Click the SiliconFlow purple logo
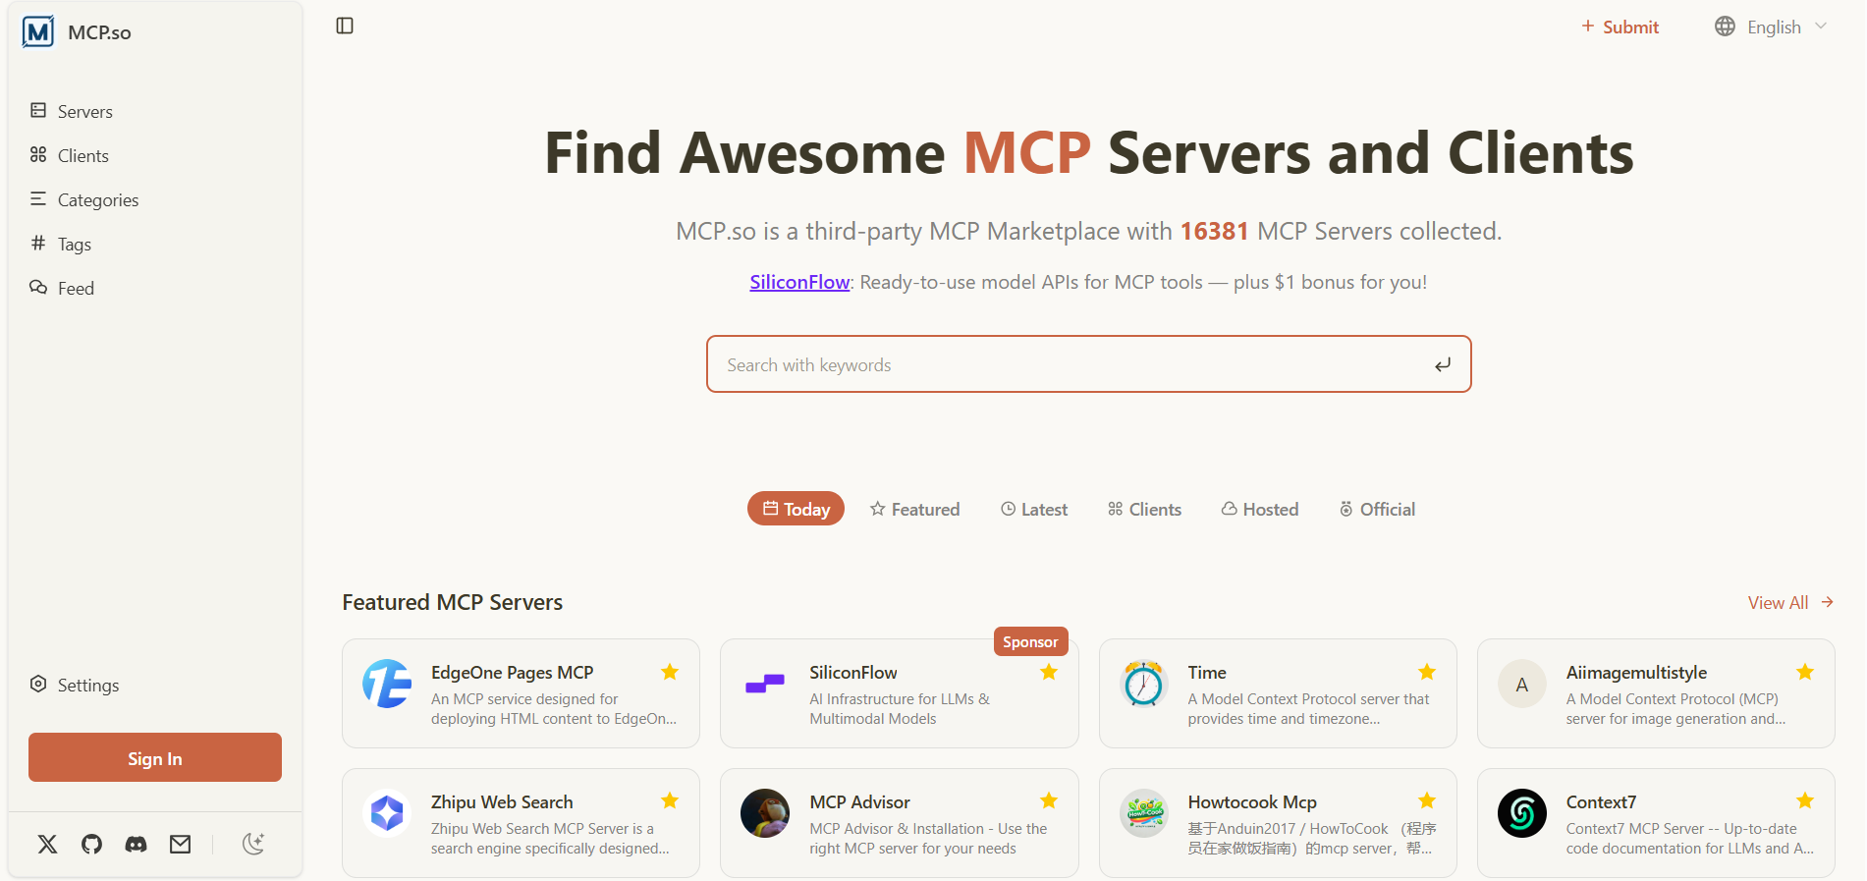This screenshot has width=1867, height=881. pyautogui.click(x=765, y=684)
